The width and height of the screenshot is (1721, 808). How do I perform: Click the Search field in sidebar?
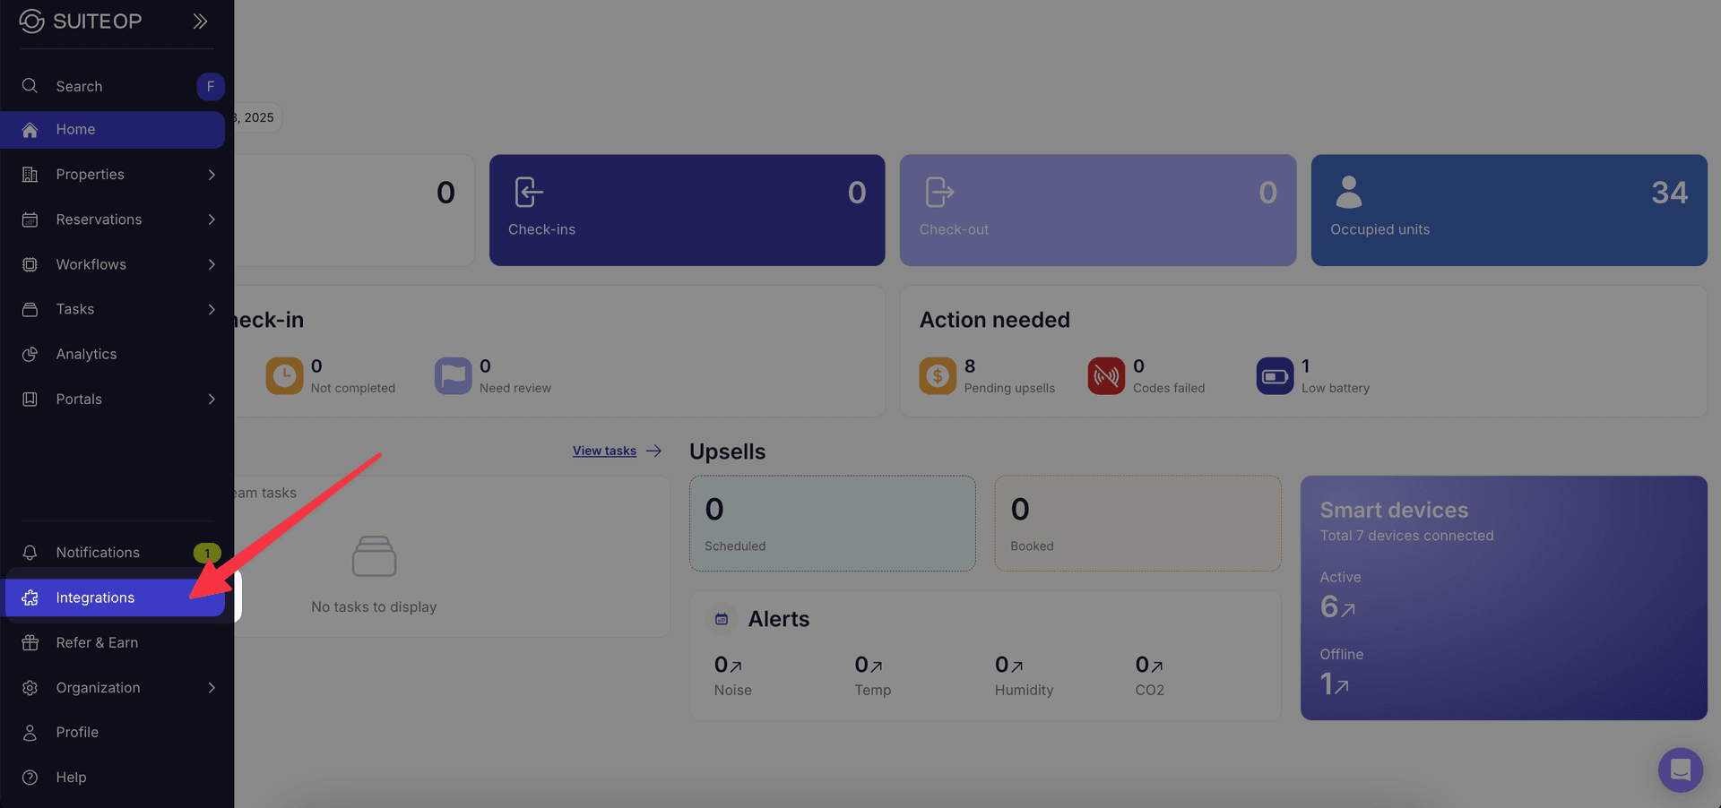click(79, 86)
